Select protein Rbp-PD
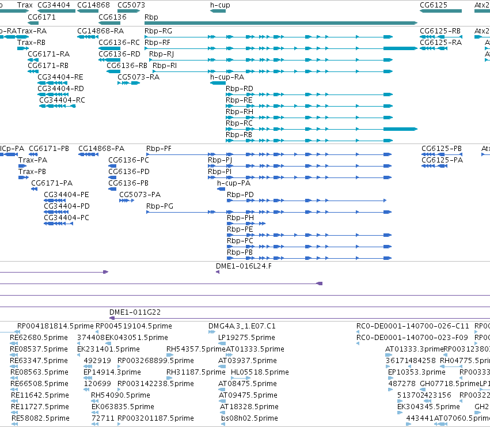This screenshot has width=490, height=427. (x=240, y=195)
